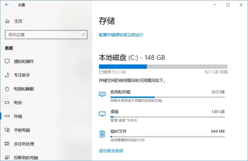
Task: Click the 投影到此电脑 projector icon
Action: [x=7, y=158]
